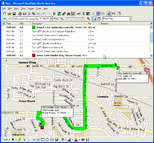Select the Scribble drawing tool
This screenshot has height=143, width=154.
coord(24,139)
